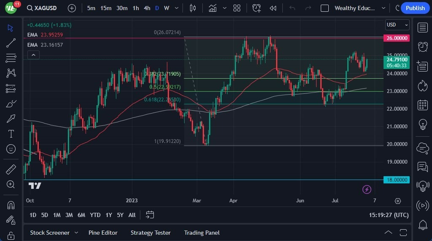This screenshot has width=432, height=241.
Task: Click the Publish button
Action: click(415, 8)
